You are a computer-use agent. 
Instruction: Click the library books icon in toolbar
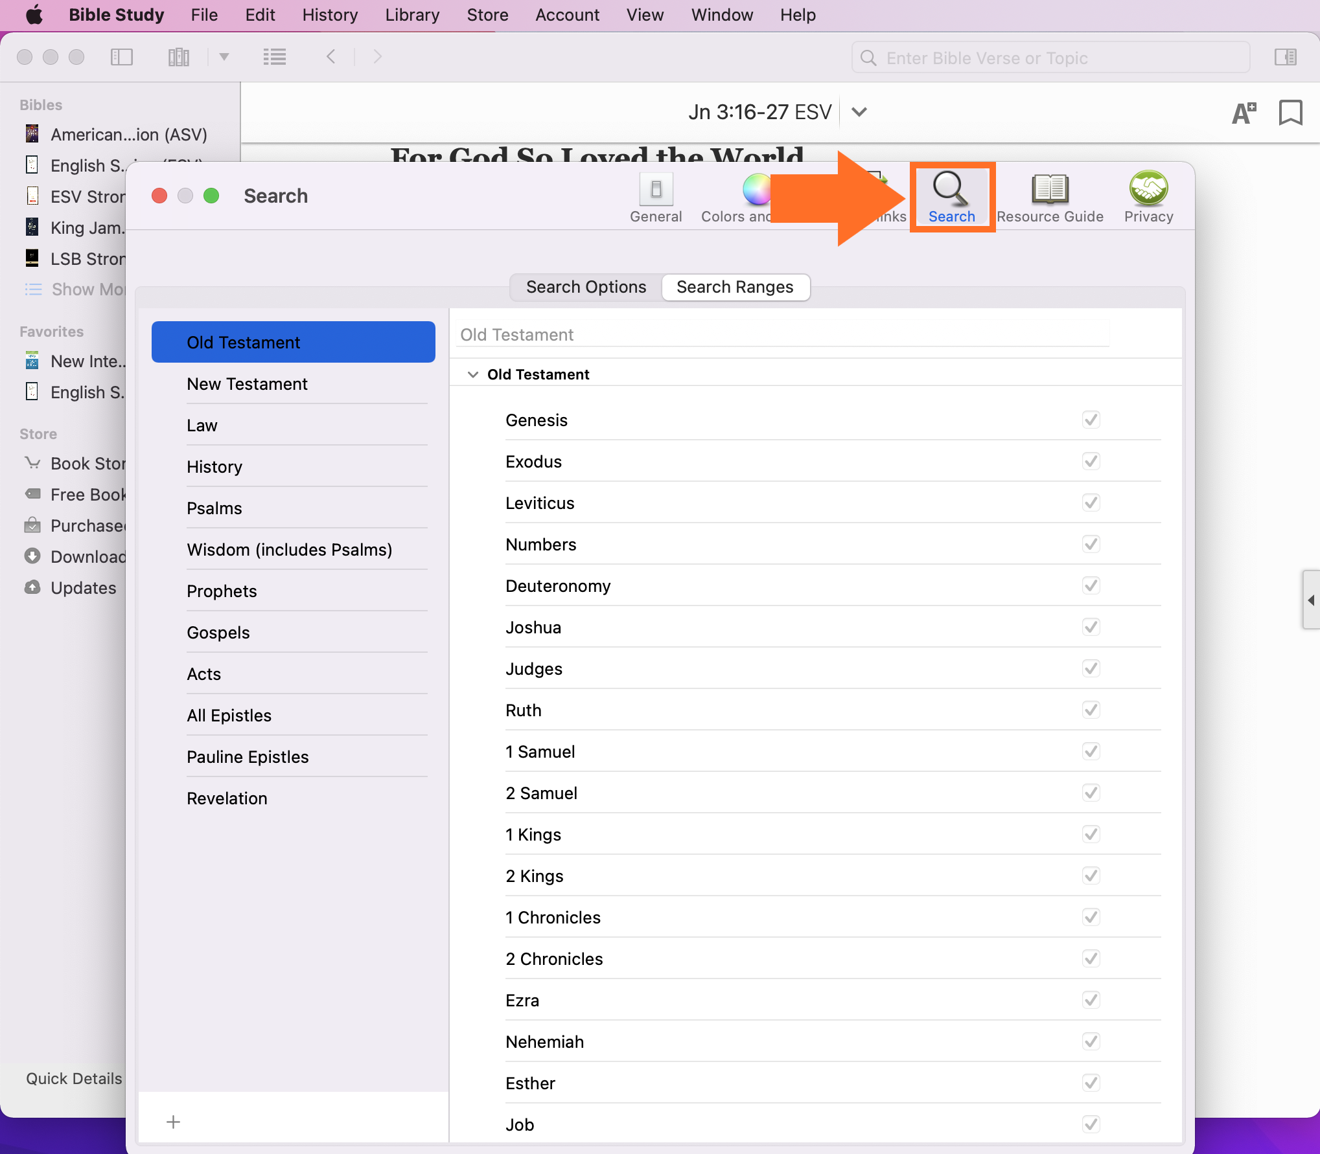point(178,57)
